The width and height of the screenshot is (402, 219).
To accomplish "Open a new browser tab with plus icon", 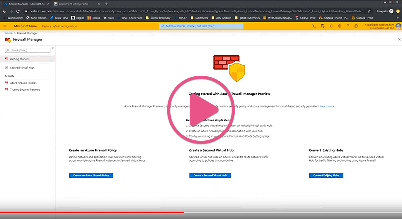I will click(x=106, y=4).
